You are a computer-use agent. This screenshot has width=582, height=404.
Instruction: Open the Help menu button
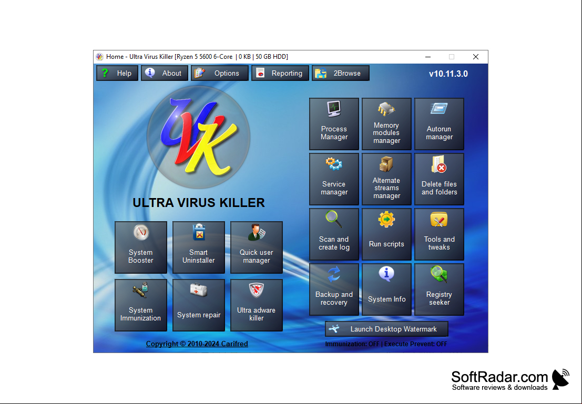(x=117, y=73)
